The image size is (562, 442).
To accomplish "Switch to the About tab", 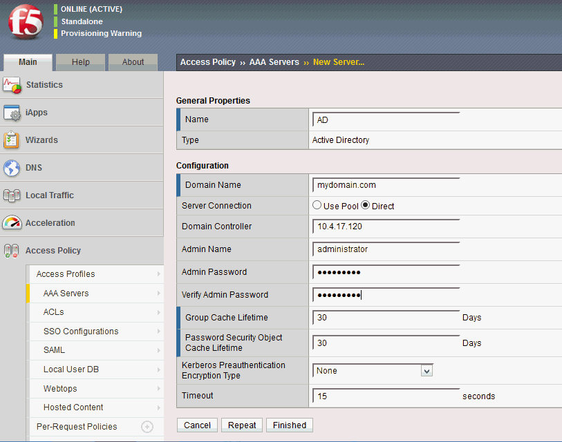I will [133, 62].
